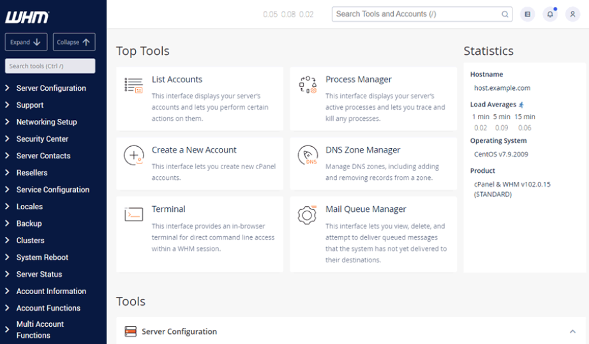The width and height of the screenshot is (589, 344).
Task: Click the WHM logo
Action: pyautogui.click(x=27, y=17)
